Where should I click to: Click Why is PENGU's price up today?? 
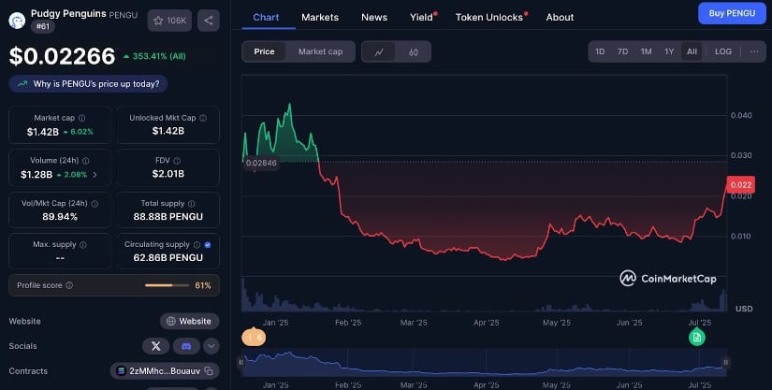[89, 84]
